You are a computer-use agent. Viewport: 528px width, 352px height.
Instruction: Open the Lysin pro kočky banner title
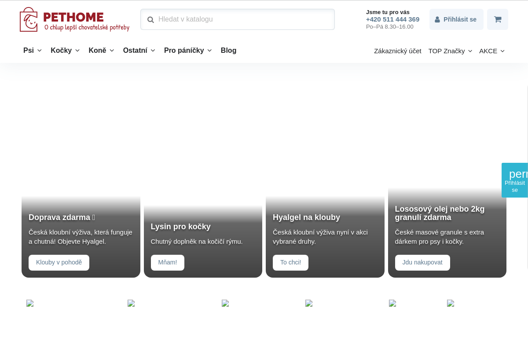(181, 227)
